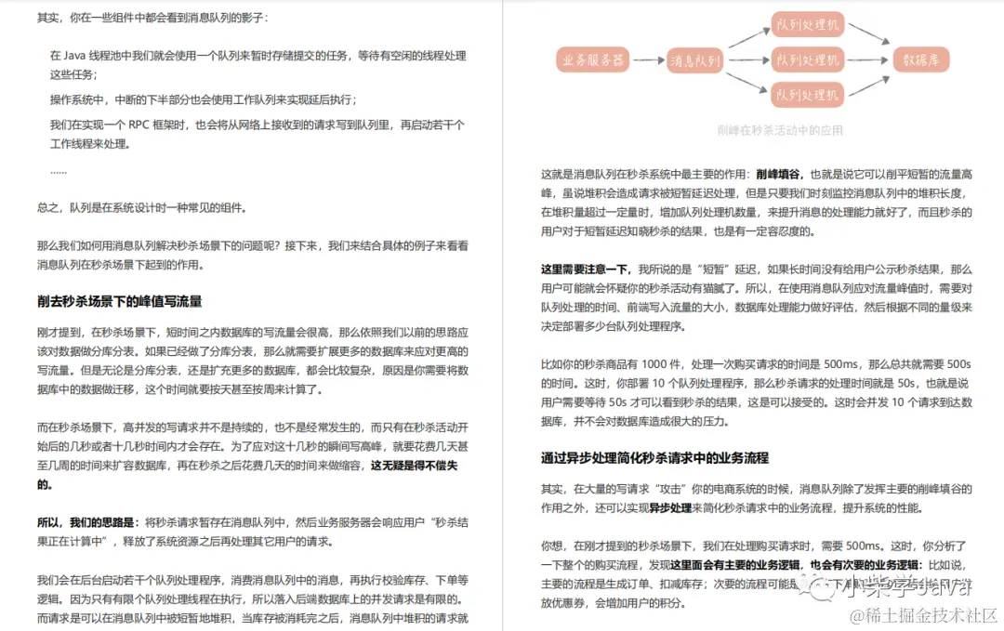Image resolution: width=1004 pixels, height=631 pixels.
Task: Click the 消息队列 box in the diagram
Action: [694, 60]
